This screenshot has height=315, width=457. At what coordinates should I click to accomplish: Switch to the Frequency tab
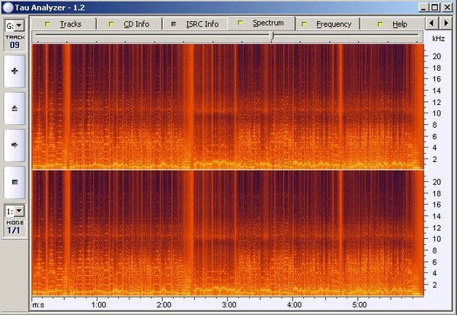[328, 24]
